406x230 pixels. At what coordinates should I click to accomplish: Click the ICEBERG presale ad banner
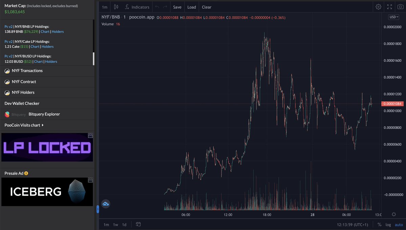tap(47, 191)
